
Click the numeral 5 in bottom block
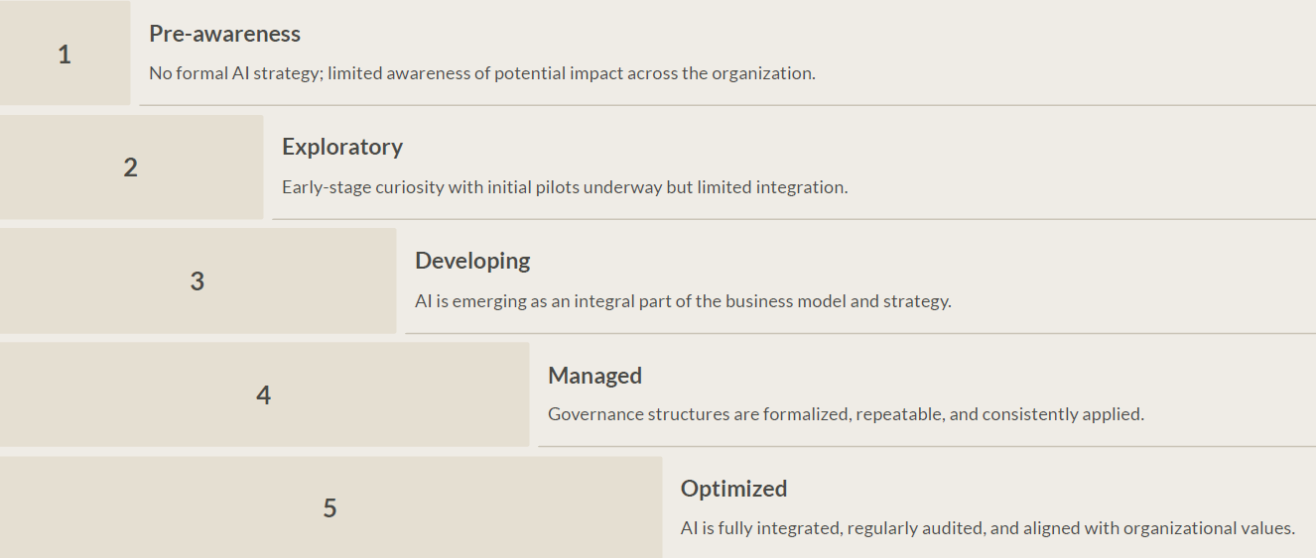point(330,508)
